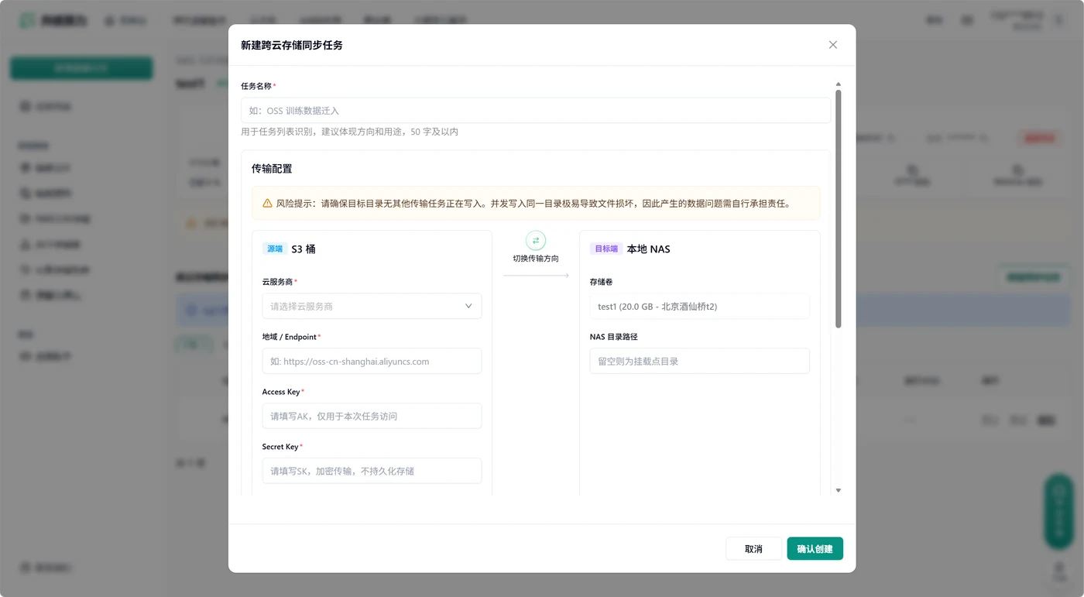Click the 传输配置 section heading

272,168
